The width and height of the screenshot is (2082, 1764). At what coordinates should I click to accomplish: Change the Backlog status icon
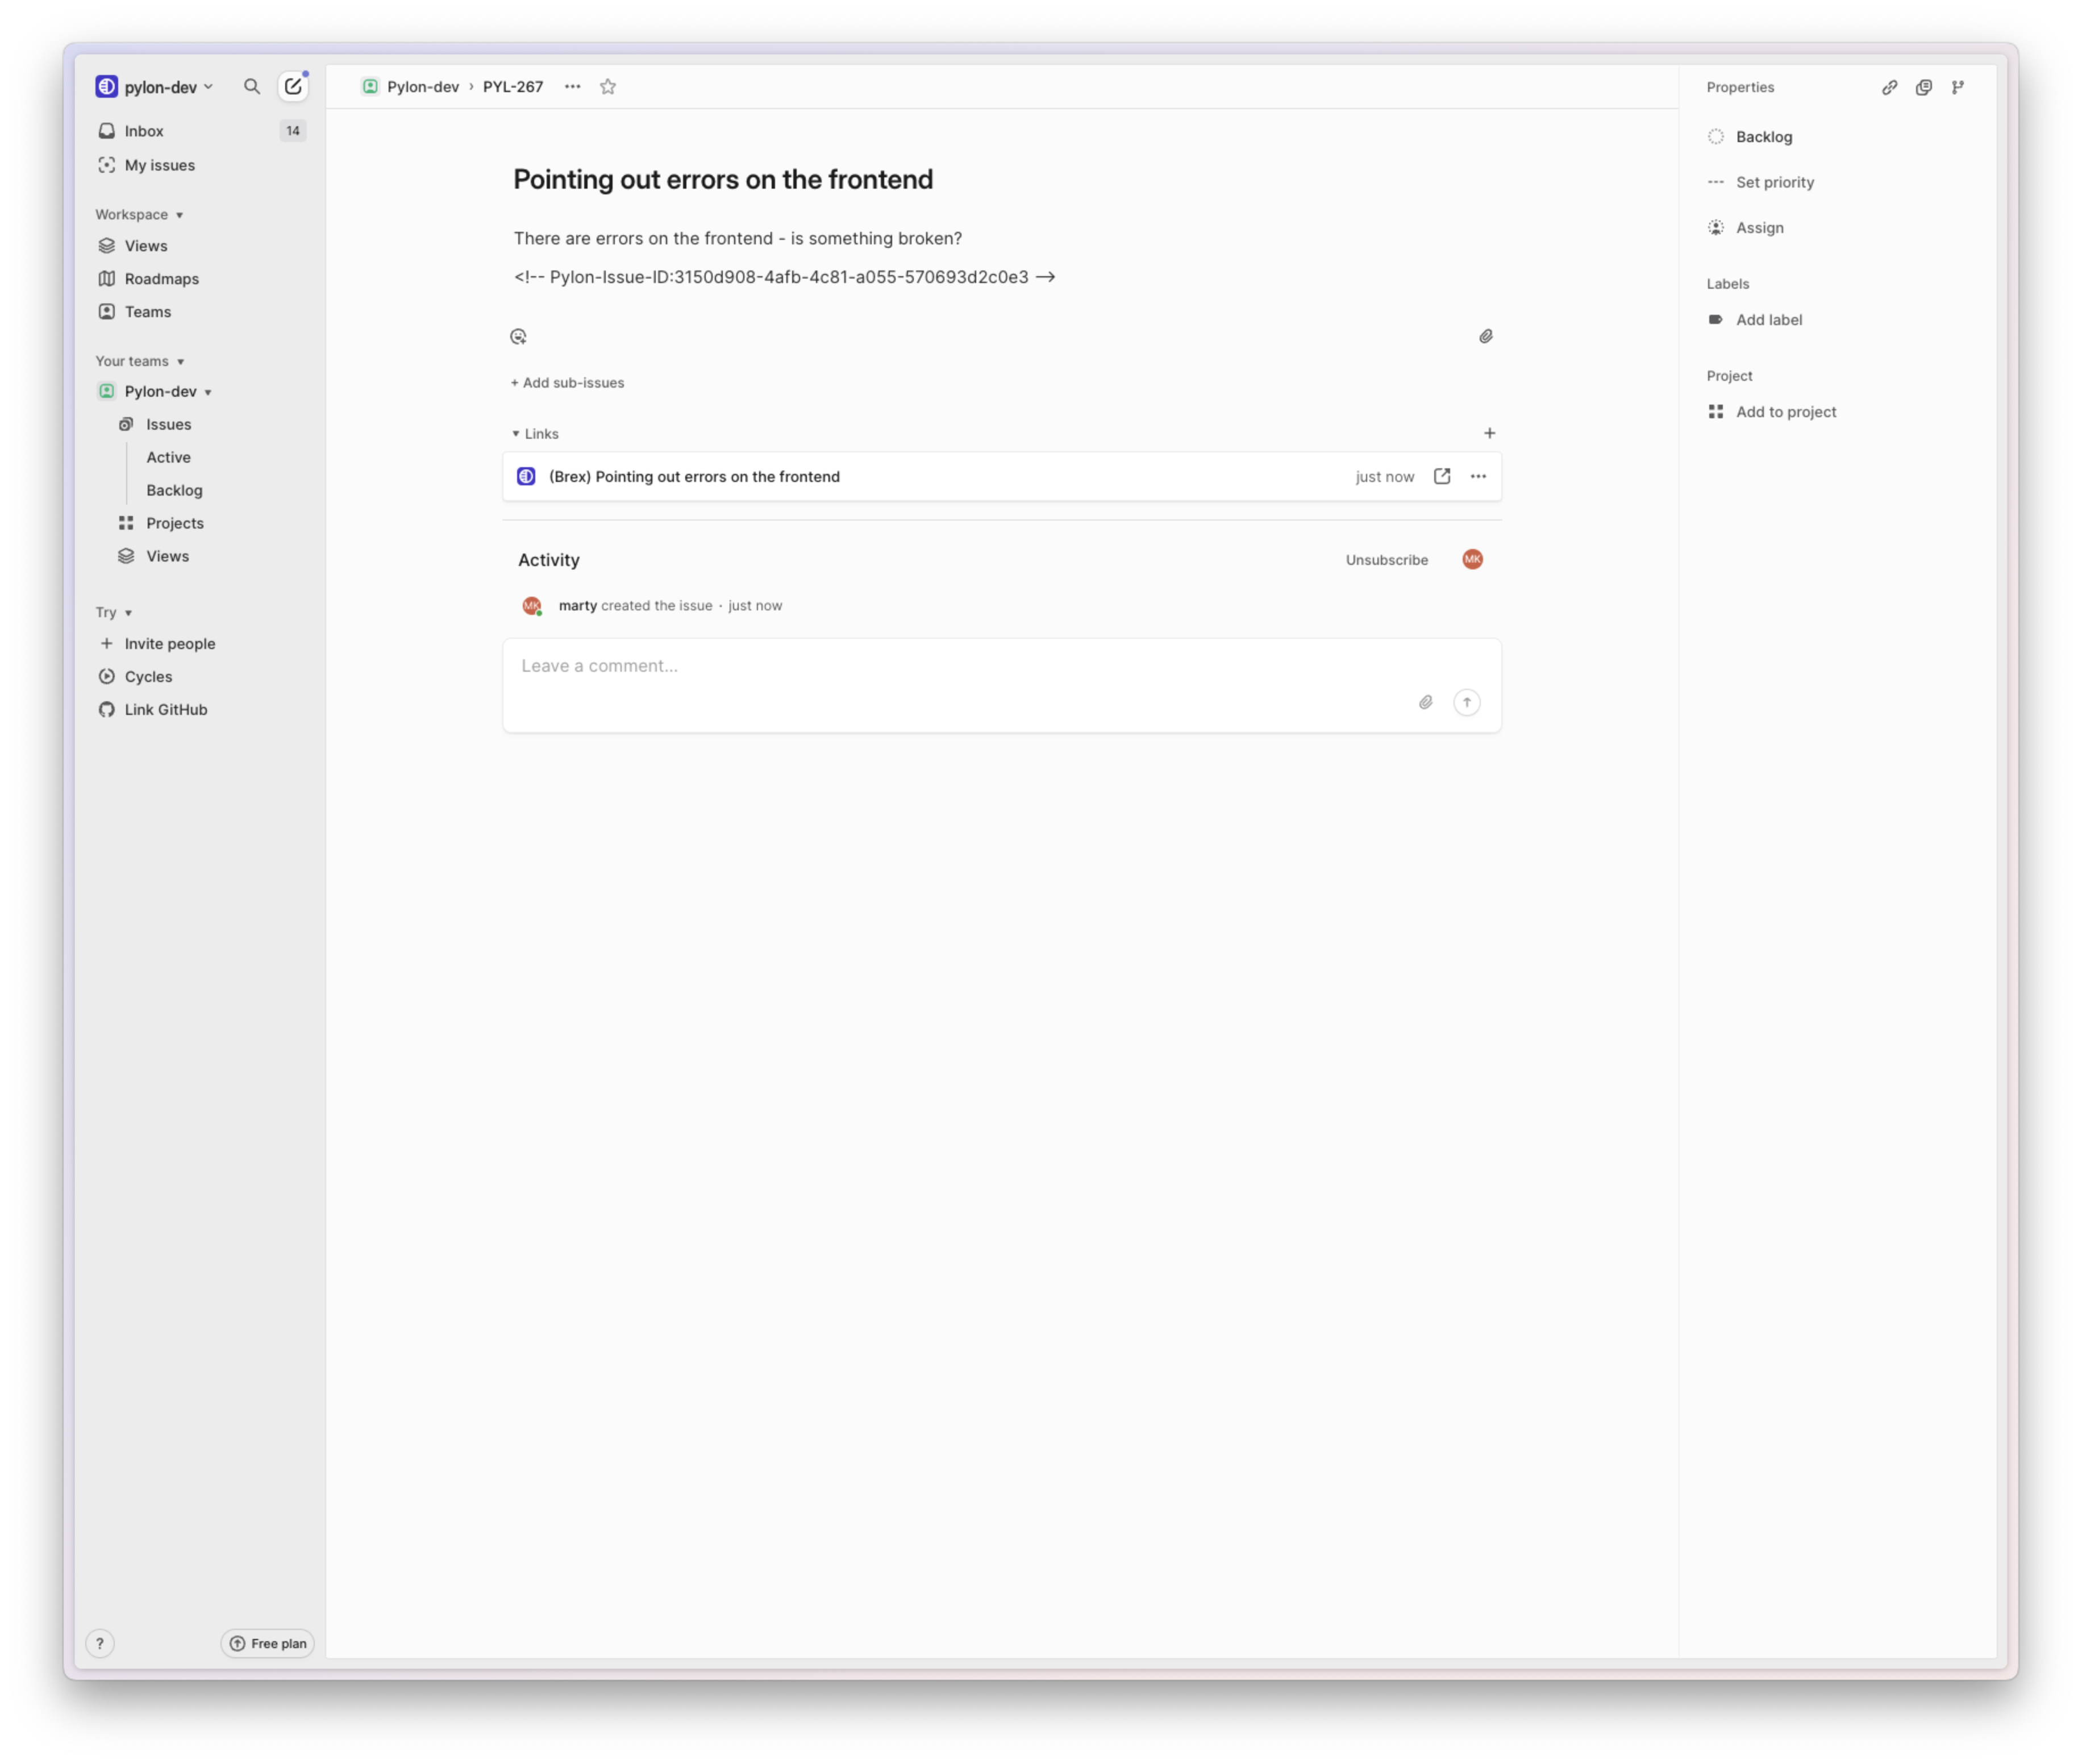pos(1716,136)
